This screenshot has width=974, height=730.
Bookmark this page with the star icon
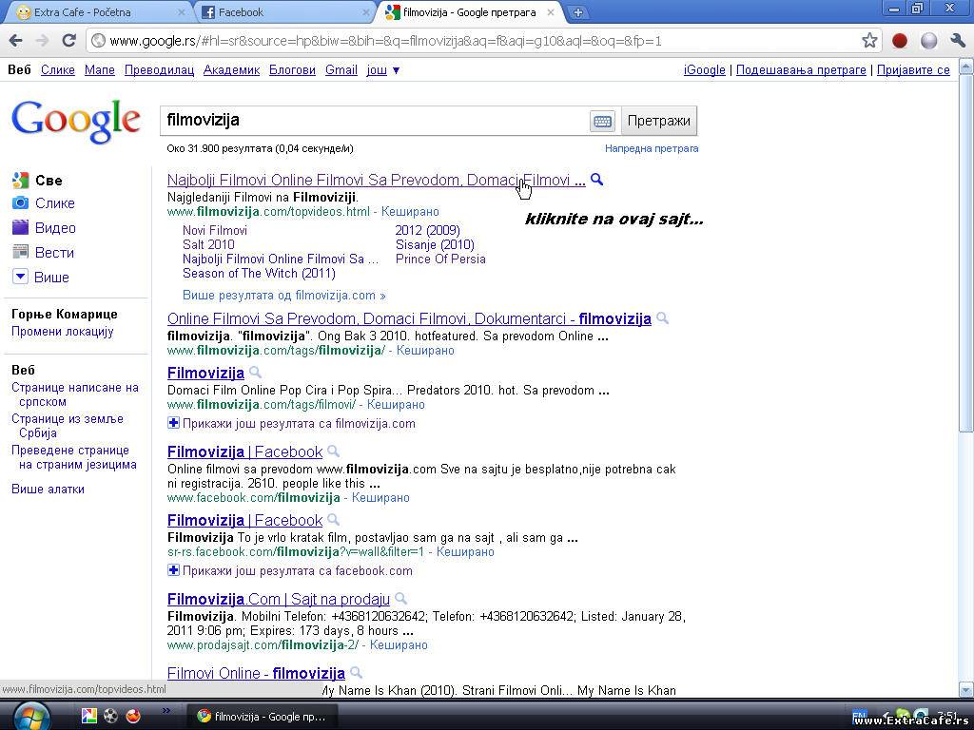point(868,41)
